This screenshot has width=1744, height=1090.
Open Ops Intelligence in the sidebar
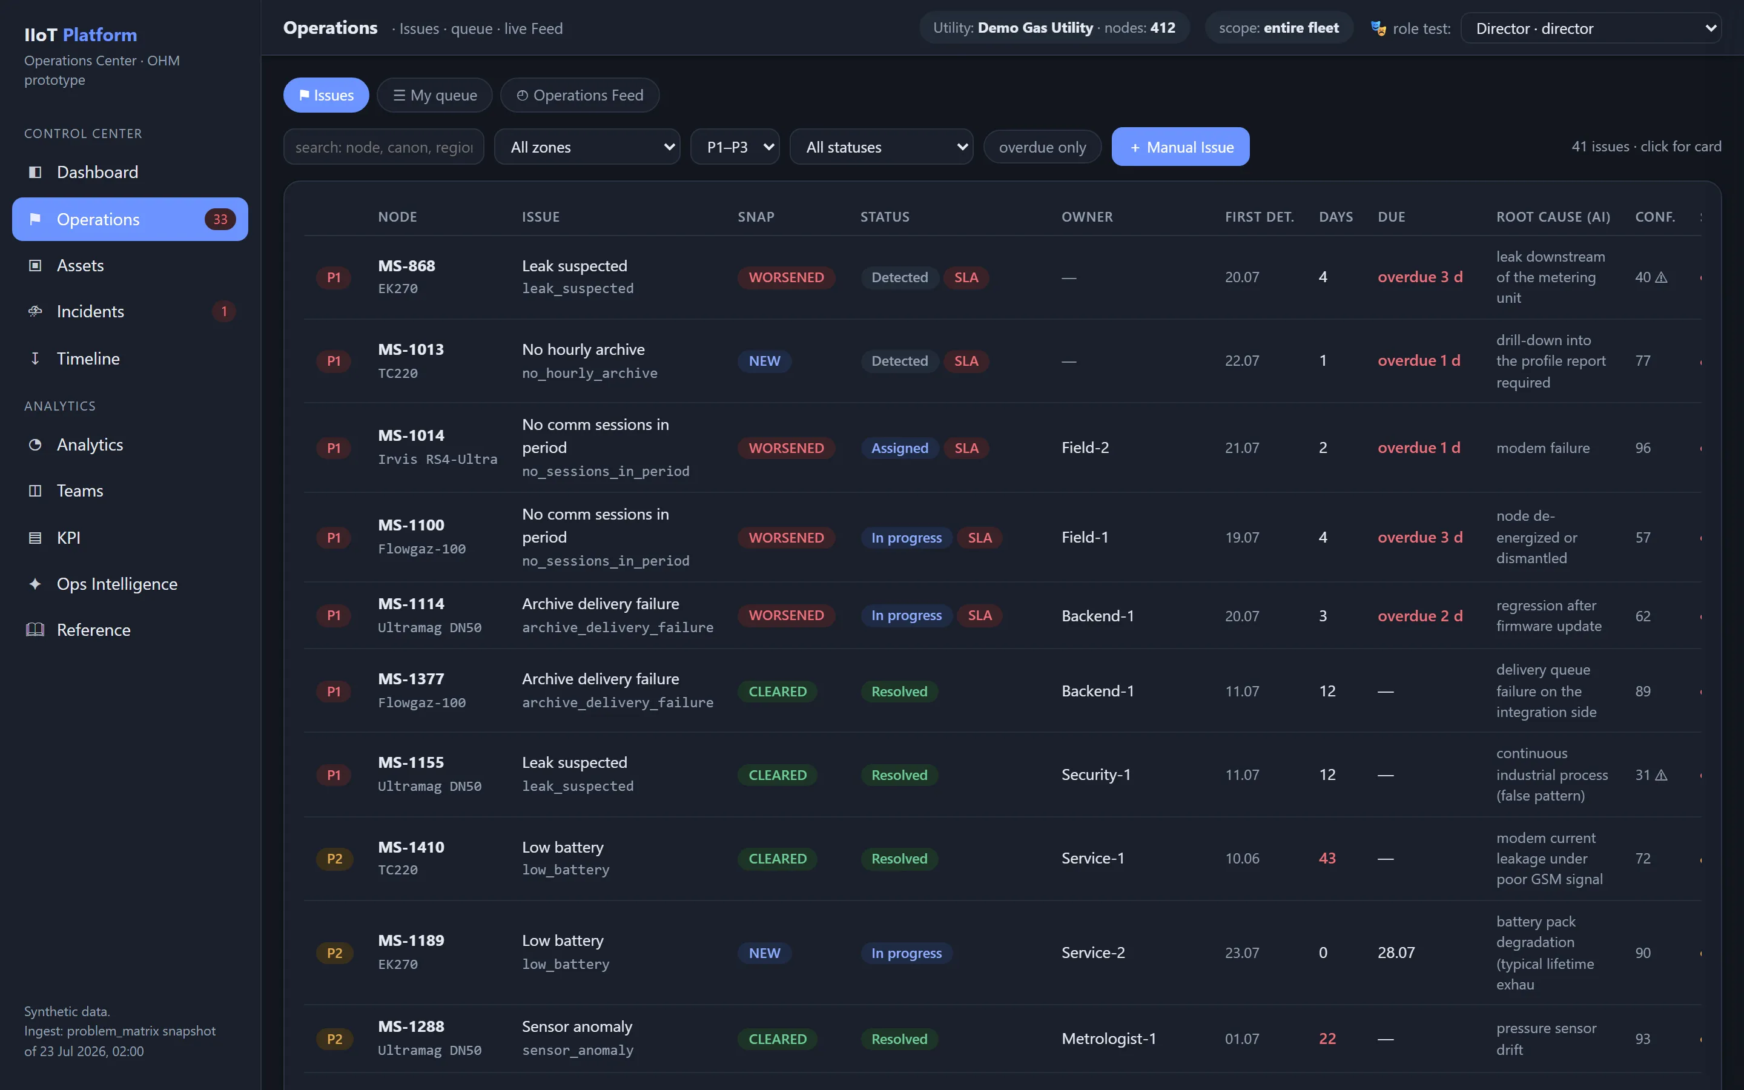click(130, 584)
